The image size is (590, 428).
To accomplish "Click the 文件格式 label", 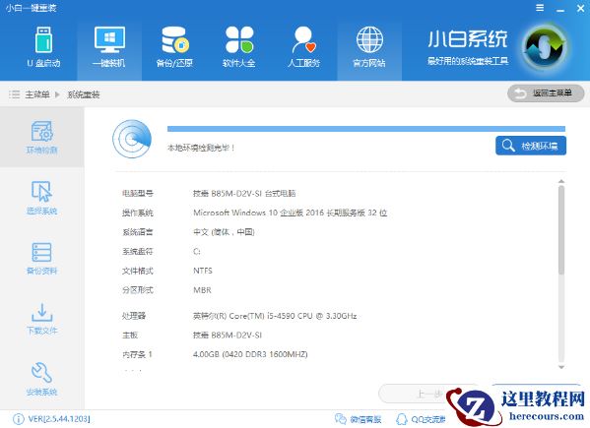I will click(x=137, y=271).
